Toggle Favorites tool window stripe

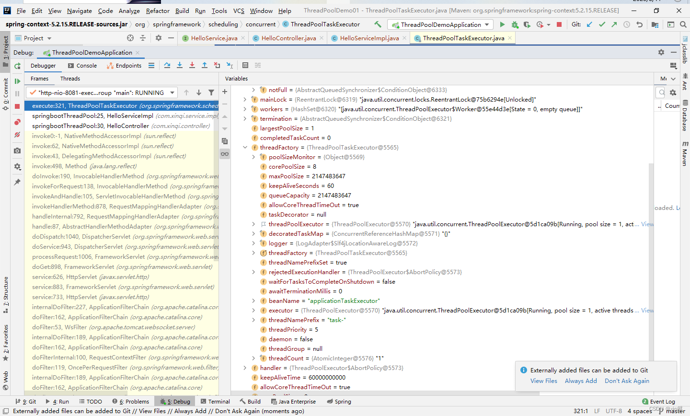[6, 343]
